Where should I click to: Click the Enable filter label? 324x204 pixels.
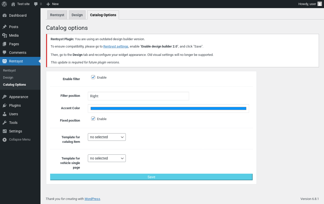pyautogui.click(x=71, y=79)
